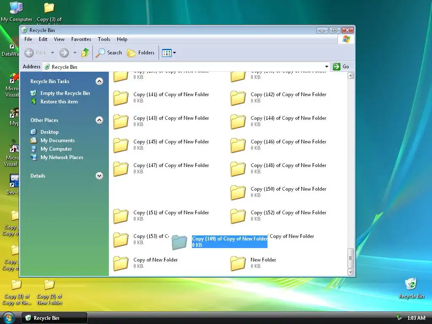Collapse the Recycle Bin Tasks section
Viewport: 432px width, 324px height.
tap(99, 81)
